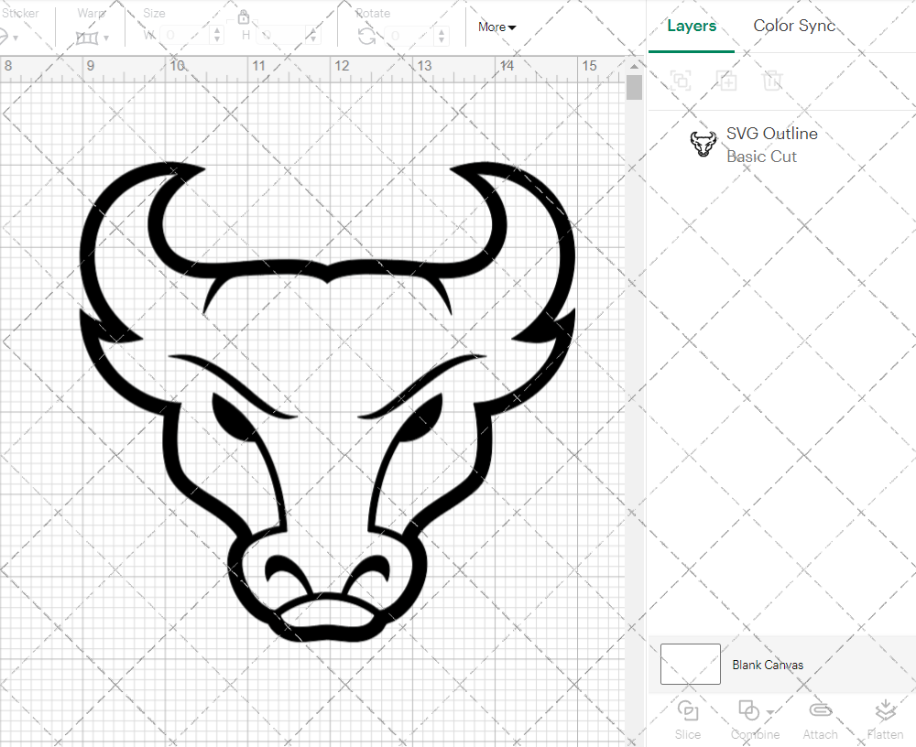Open the Attach tool
Screen dimensions: 916x747
pos(820,719)
